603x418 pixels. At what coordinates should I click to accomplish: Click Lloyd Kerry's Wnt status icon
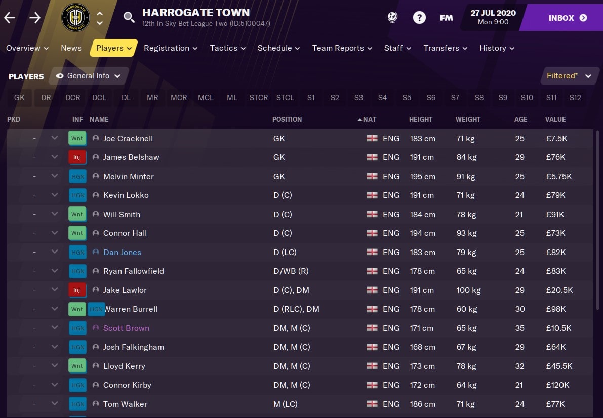(x=77, y=366)
